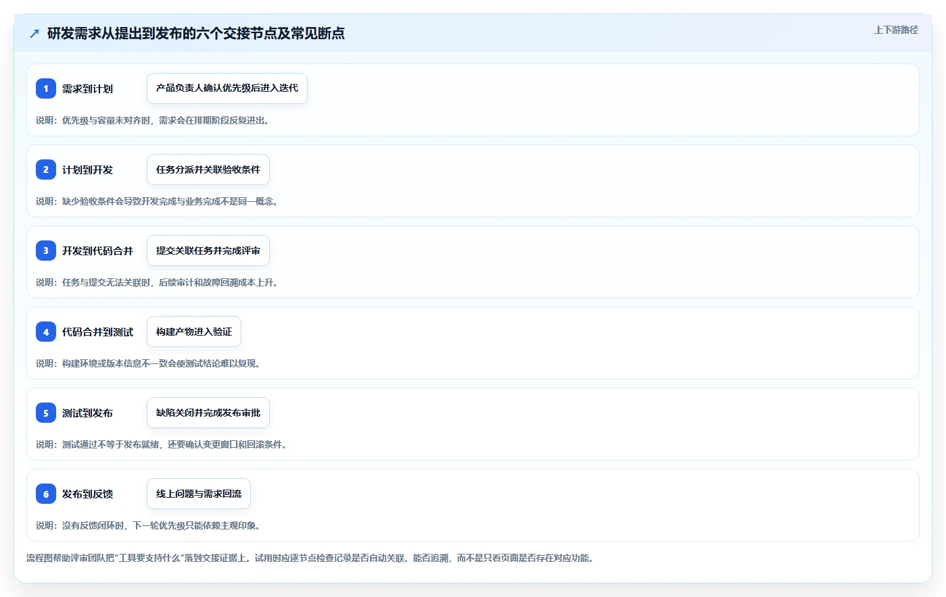Image resolution: width=946 pixels, height=597 pixels.
Task: Click the 产品负责人确认优先级后进入迭代 chip
Action: 227,88
